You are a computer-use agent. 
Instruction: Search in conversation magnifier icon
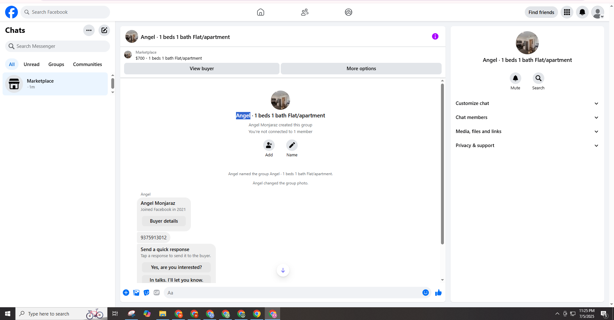coord(539,78)
